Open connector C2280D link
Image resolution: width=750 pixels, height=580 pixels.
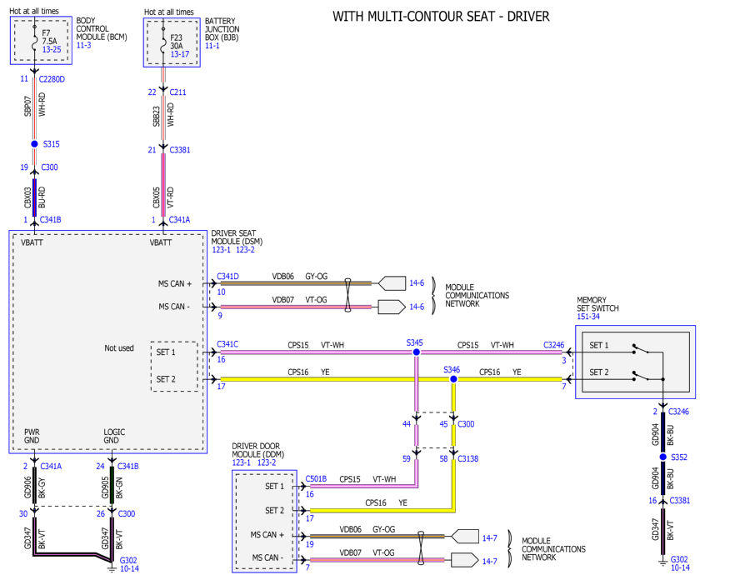(x=52, y=79)
